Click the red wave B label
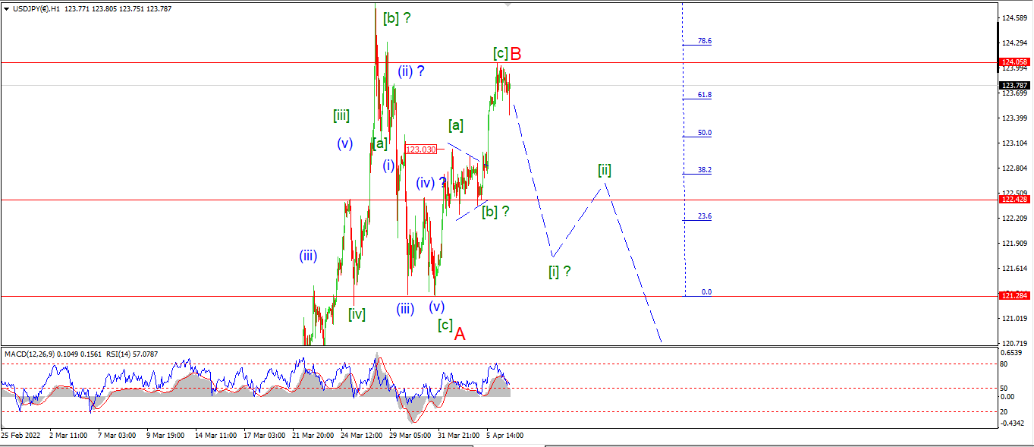 pos(516,54)
